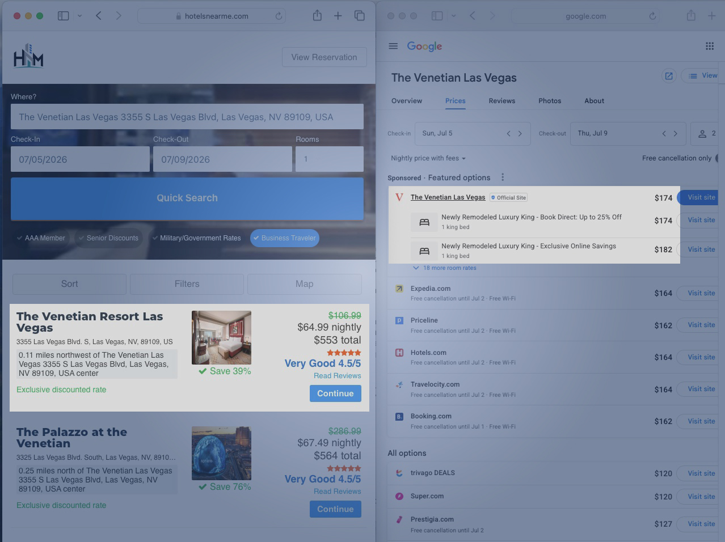Image resolution: width=725 pixels, height=542 pixels.
Task: Click the Venetian V logo icon
Action: [x=399, y=197]
